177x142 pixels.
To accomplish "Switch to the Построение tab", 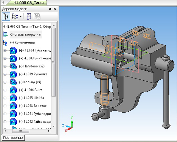I will 13,138.
